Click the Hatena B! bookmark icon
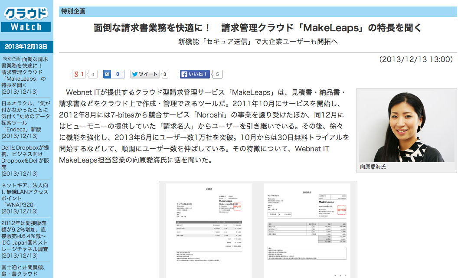Image resolution: width=461 pixels, height=278 pixels. point(107,74)
